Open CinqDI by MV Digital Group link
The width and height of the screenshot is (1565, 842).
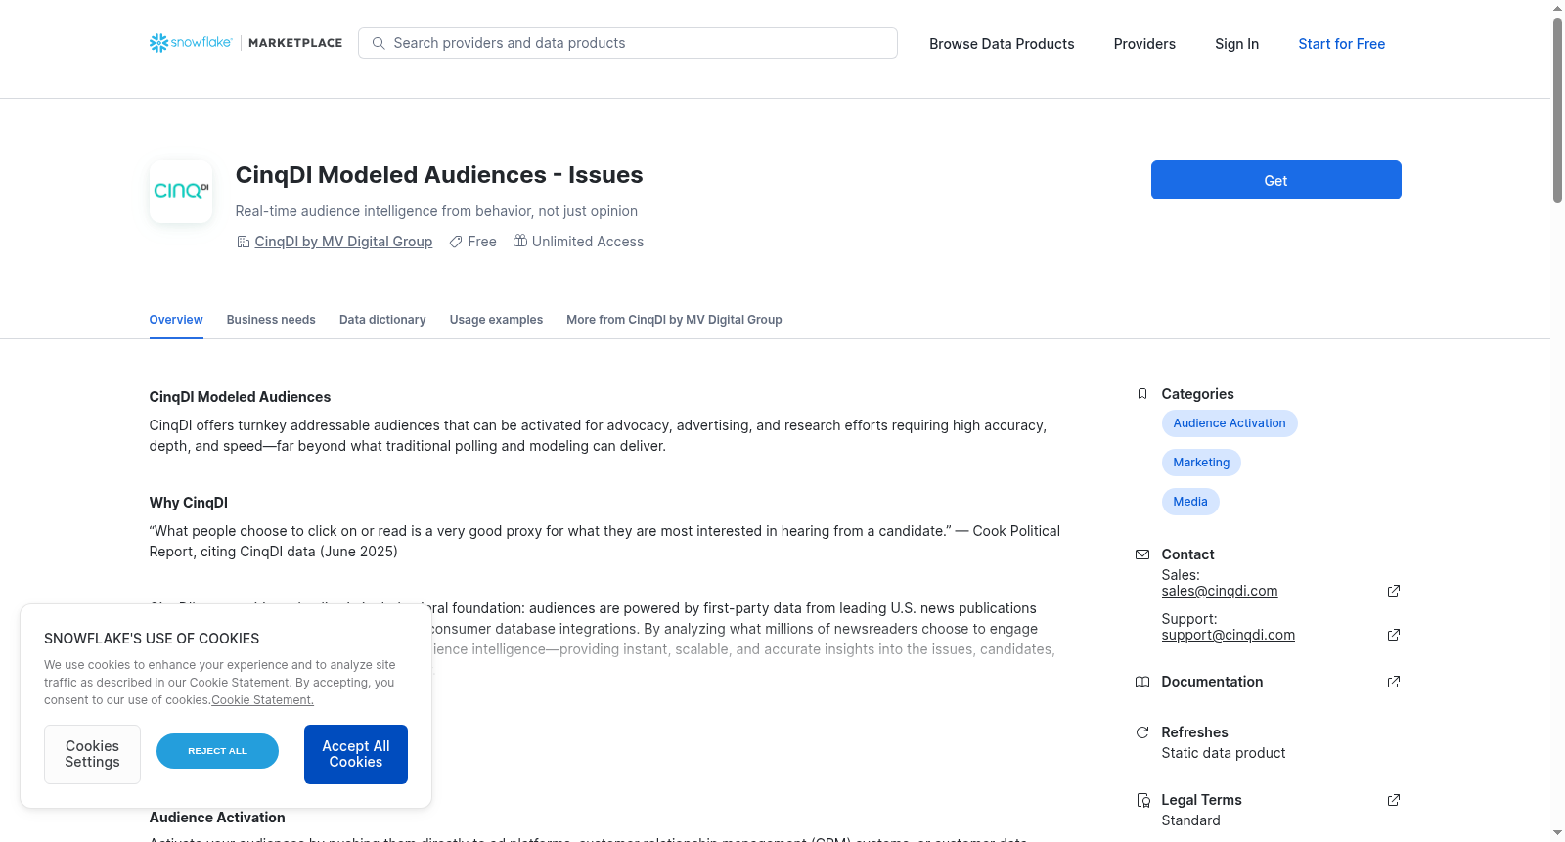(x=343, y=242)
